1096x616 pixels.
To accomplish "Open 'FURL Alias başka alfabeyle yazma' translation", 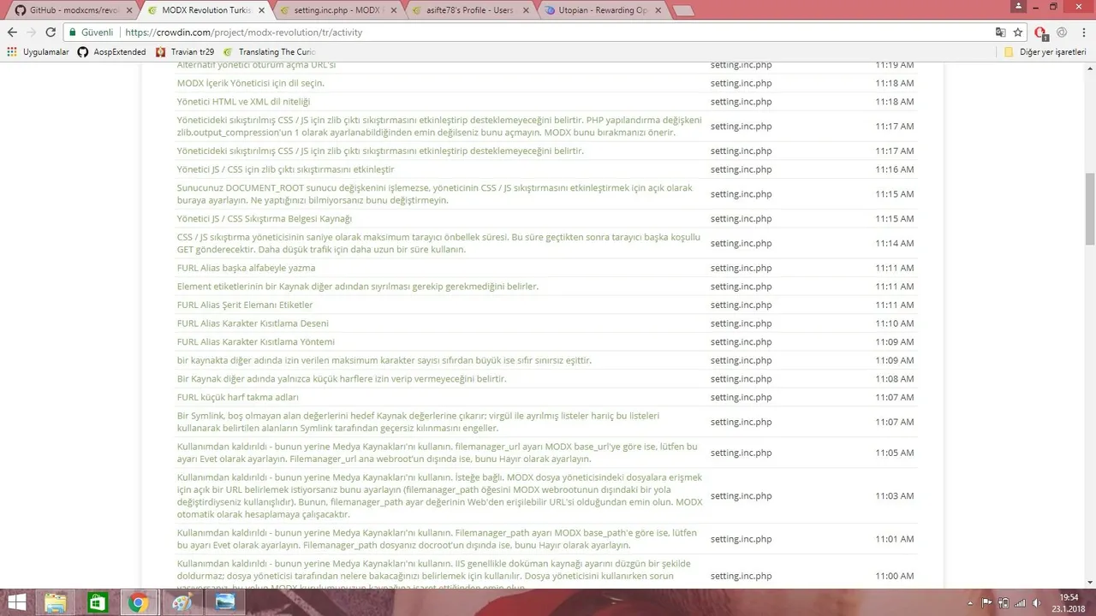I will (246, 268).
